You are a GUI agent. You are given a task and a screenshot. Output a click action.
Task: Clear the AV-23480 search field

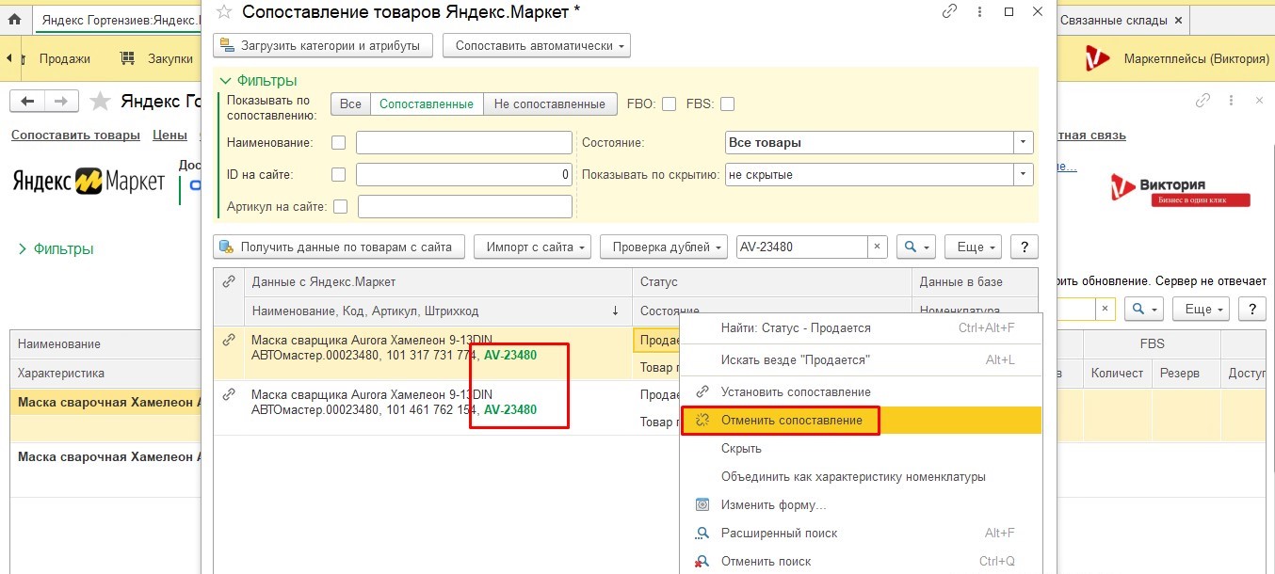877,247
